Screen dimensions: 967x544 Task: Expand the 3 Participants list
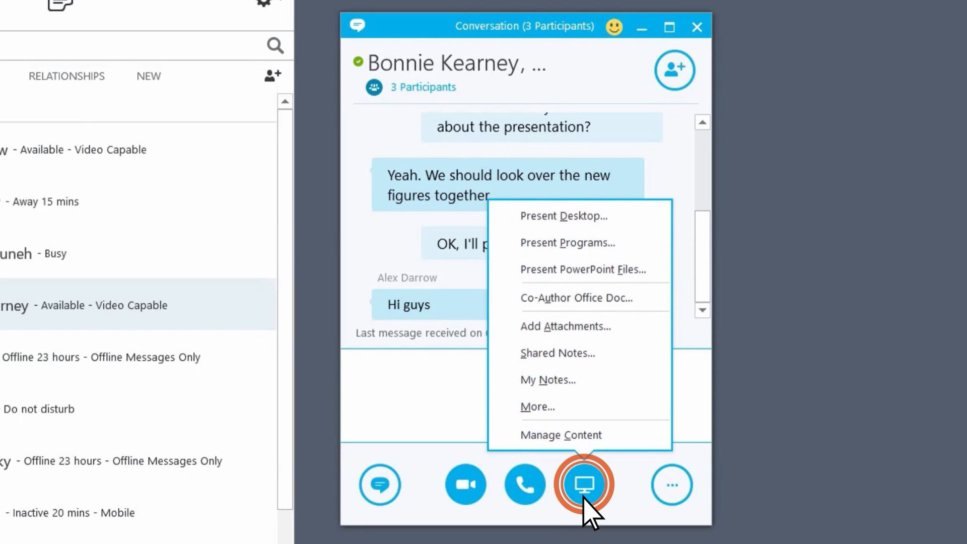click(423, 87)
